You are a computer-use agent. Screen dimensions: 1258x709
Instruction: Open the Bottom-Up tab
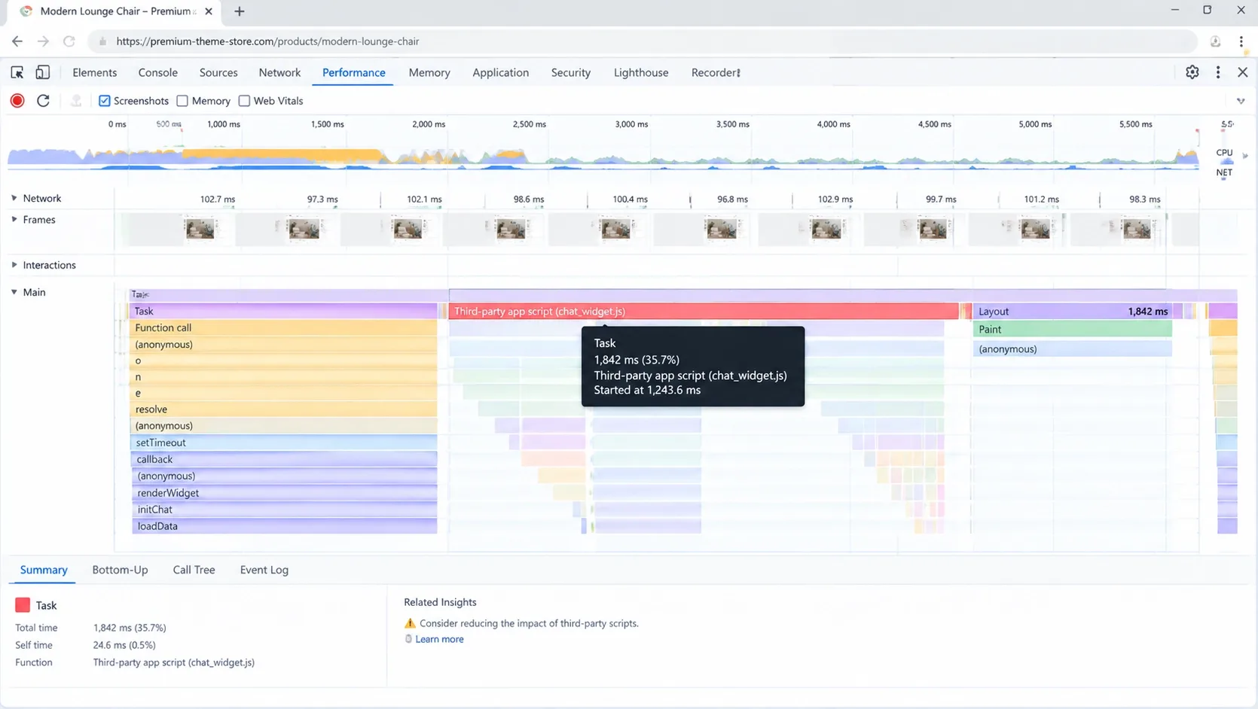pyautogui.click(x=120, y=570)
